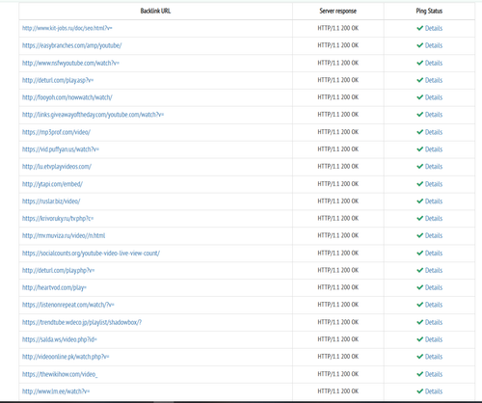Select HTTP/1.1 200 OK in salda.ws row
The image size is (482, 403).
(338, 339)
